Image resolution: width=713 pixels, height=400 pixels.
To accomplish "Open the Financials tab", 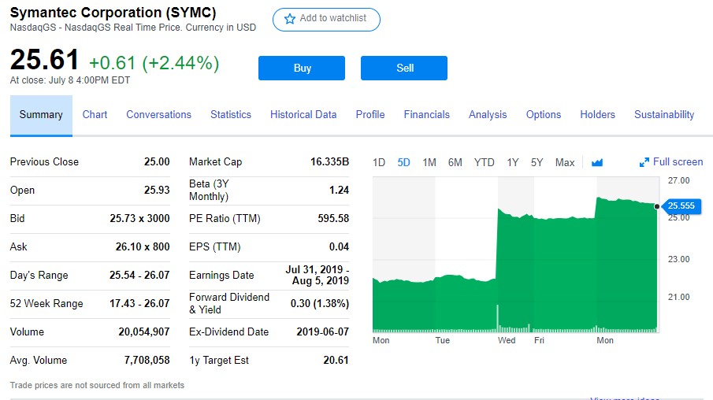I will pyautogui.click(x=426, y=114).
